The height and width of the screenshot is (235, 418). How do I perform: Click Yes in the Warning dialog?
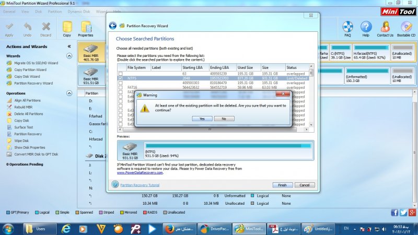tap(202, 119)
